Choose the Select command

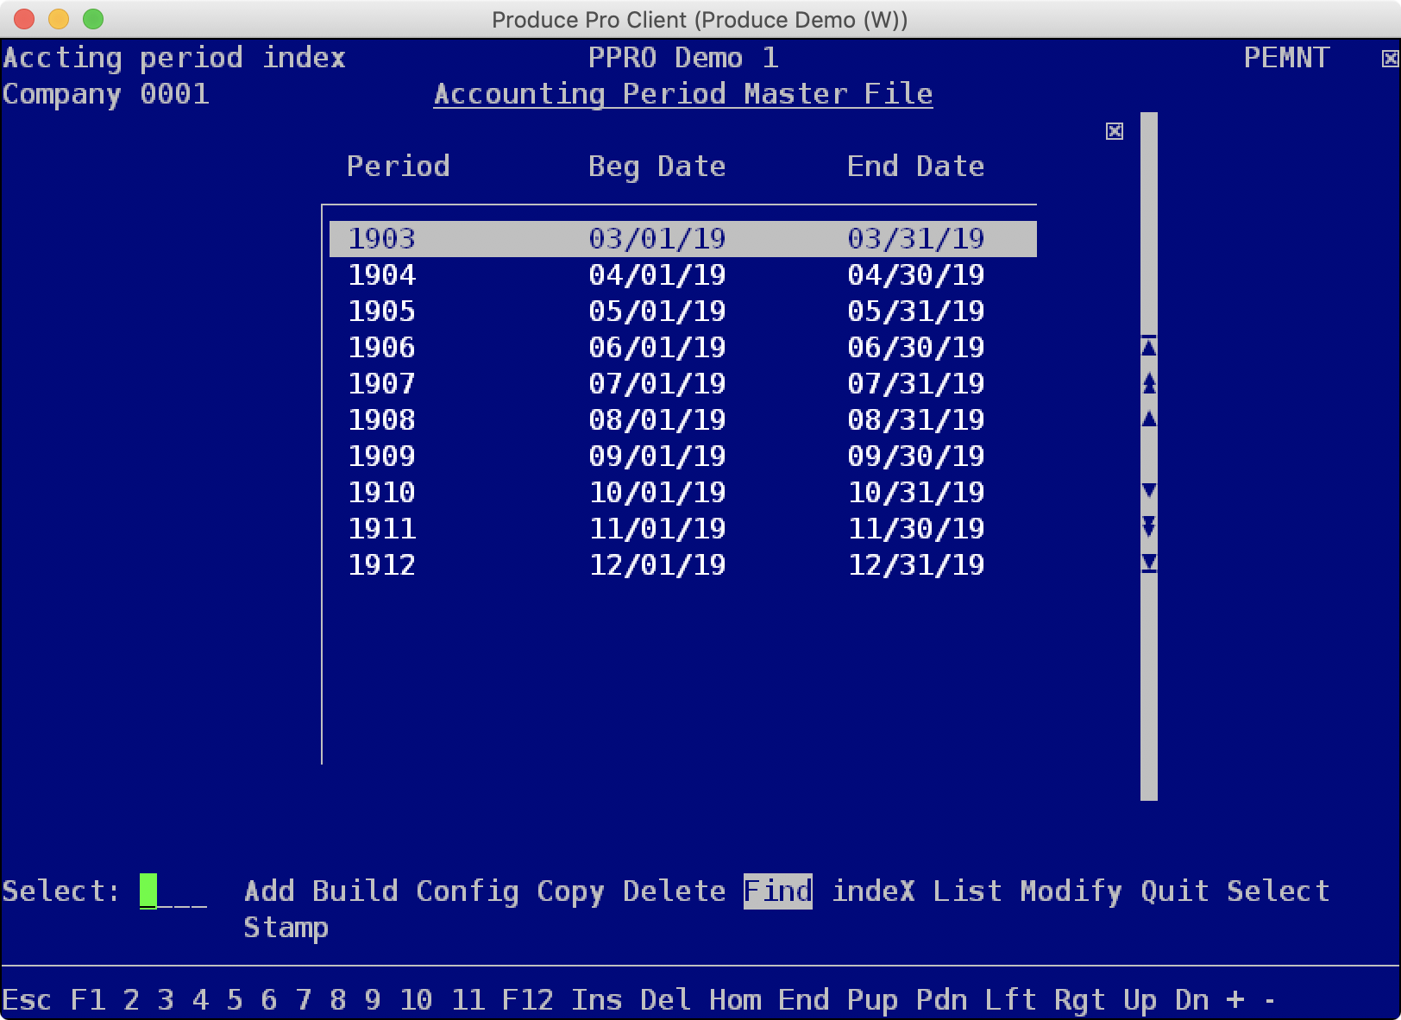coord(1278,891)
